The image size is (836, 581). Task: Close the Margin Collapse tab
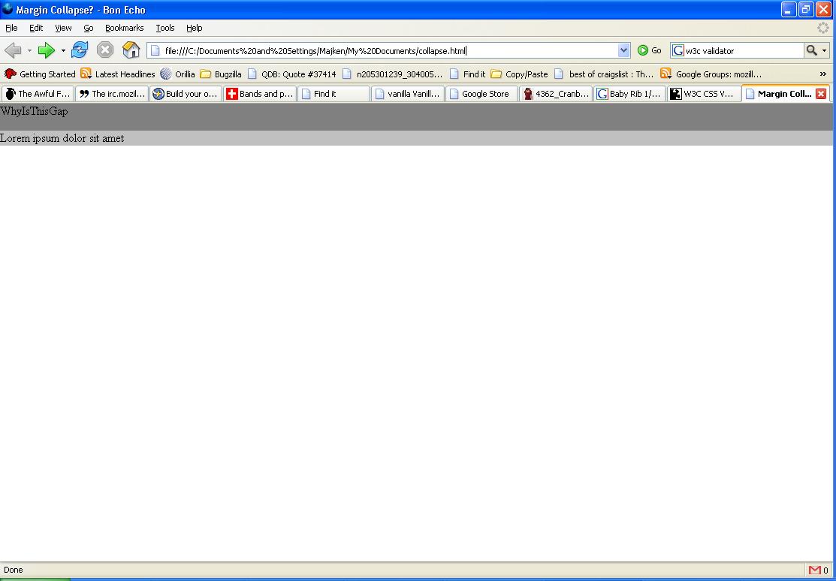click(821, 94)
